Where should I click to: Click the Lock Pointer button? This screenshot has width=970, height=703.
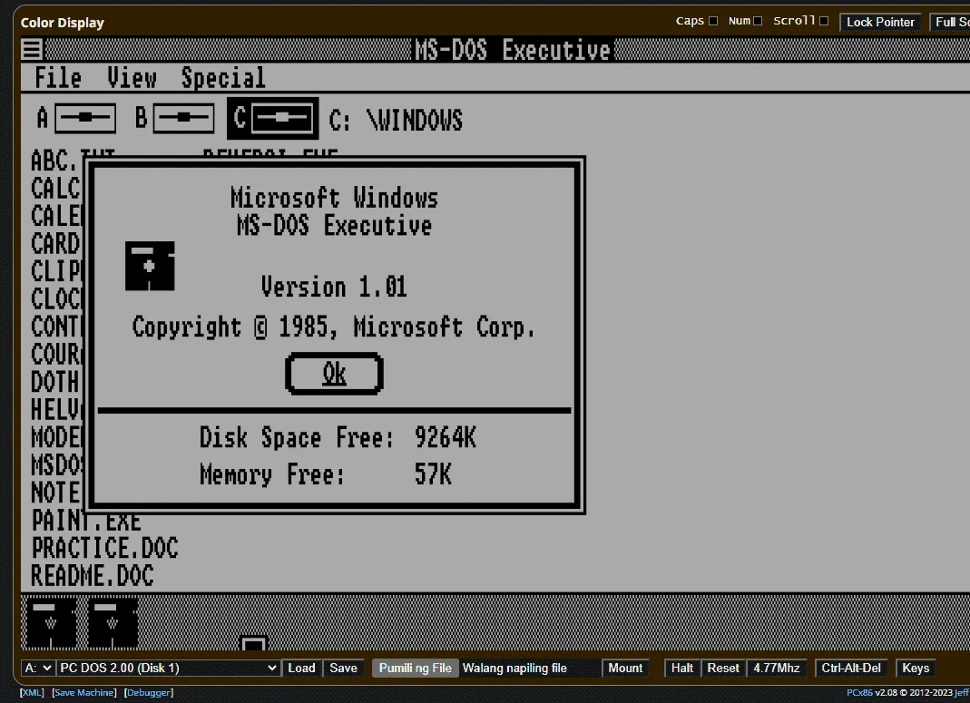pyautogui.click(x=880, y=23)
